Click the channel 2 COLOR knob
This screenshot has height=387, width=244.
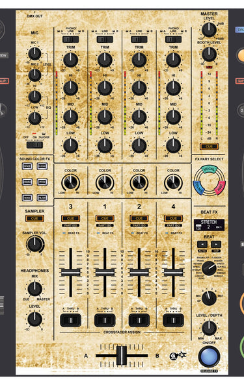coord(139,183)
